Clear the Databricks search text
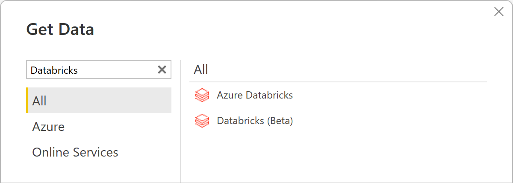 pos(162,70)
